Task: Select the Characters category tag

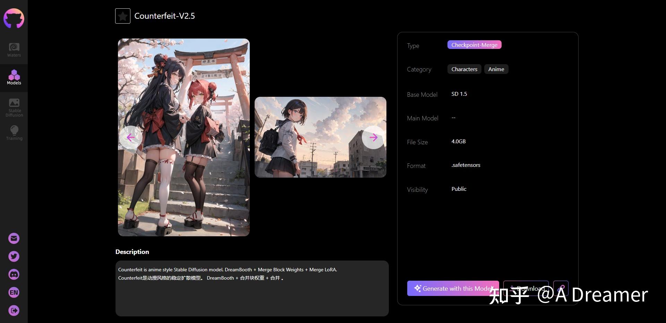Action: click(464, 69)
